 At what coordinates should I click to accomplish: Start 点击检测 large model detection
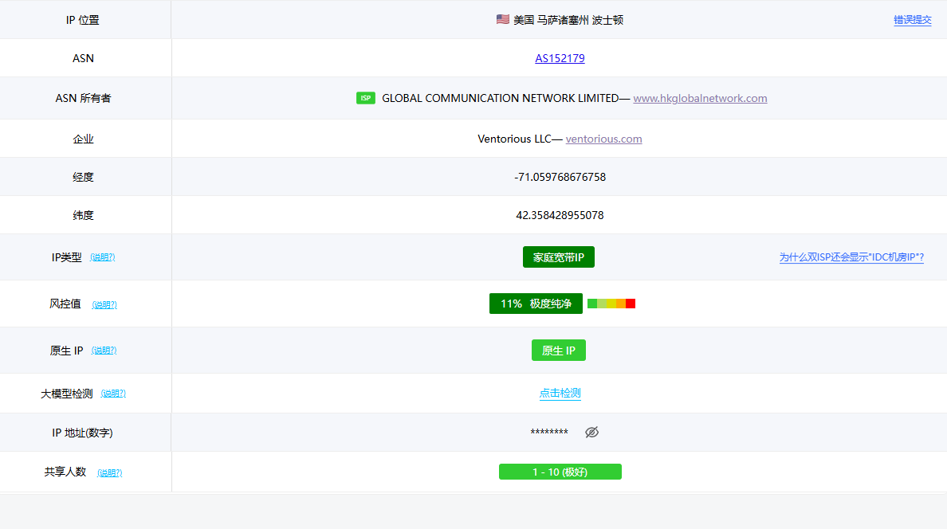click(x=560, y=393)
